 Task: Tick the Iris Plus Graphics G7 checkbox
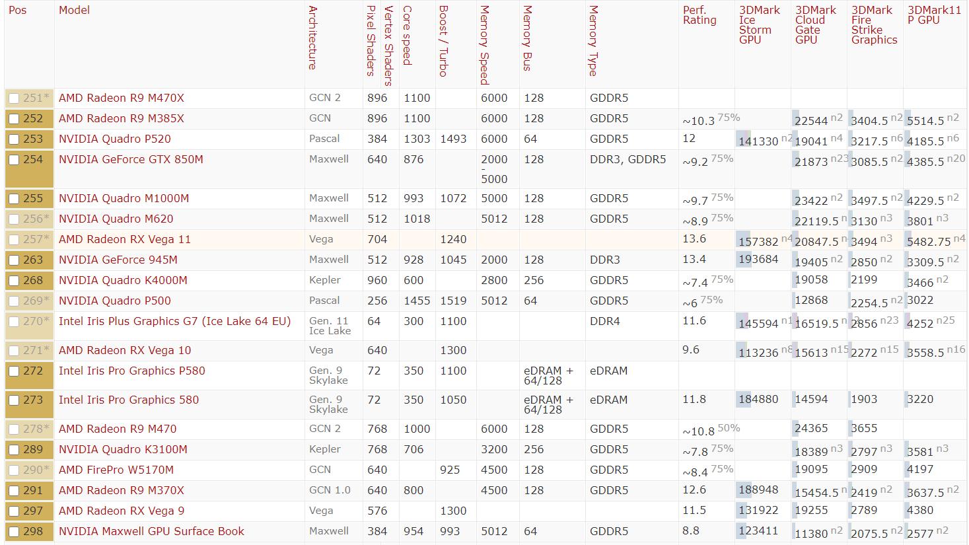(14, 322)
